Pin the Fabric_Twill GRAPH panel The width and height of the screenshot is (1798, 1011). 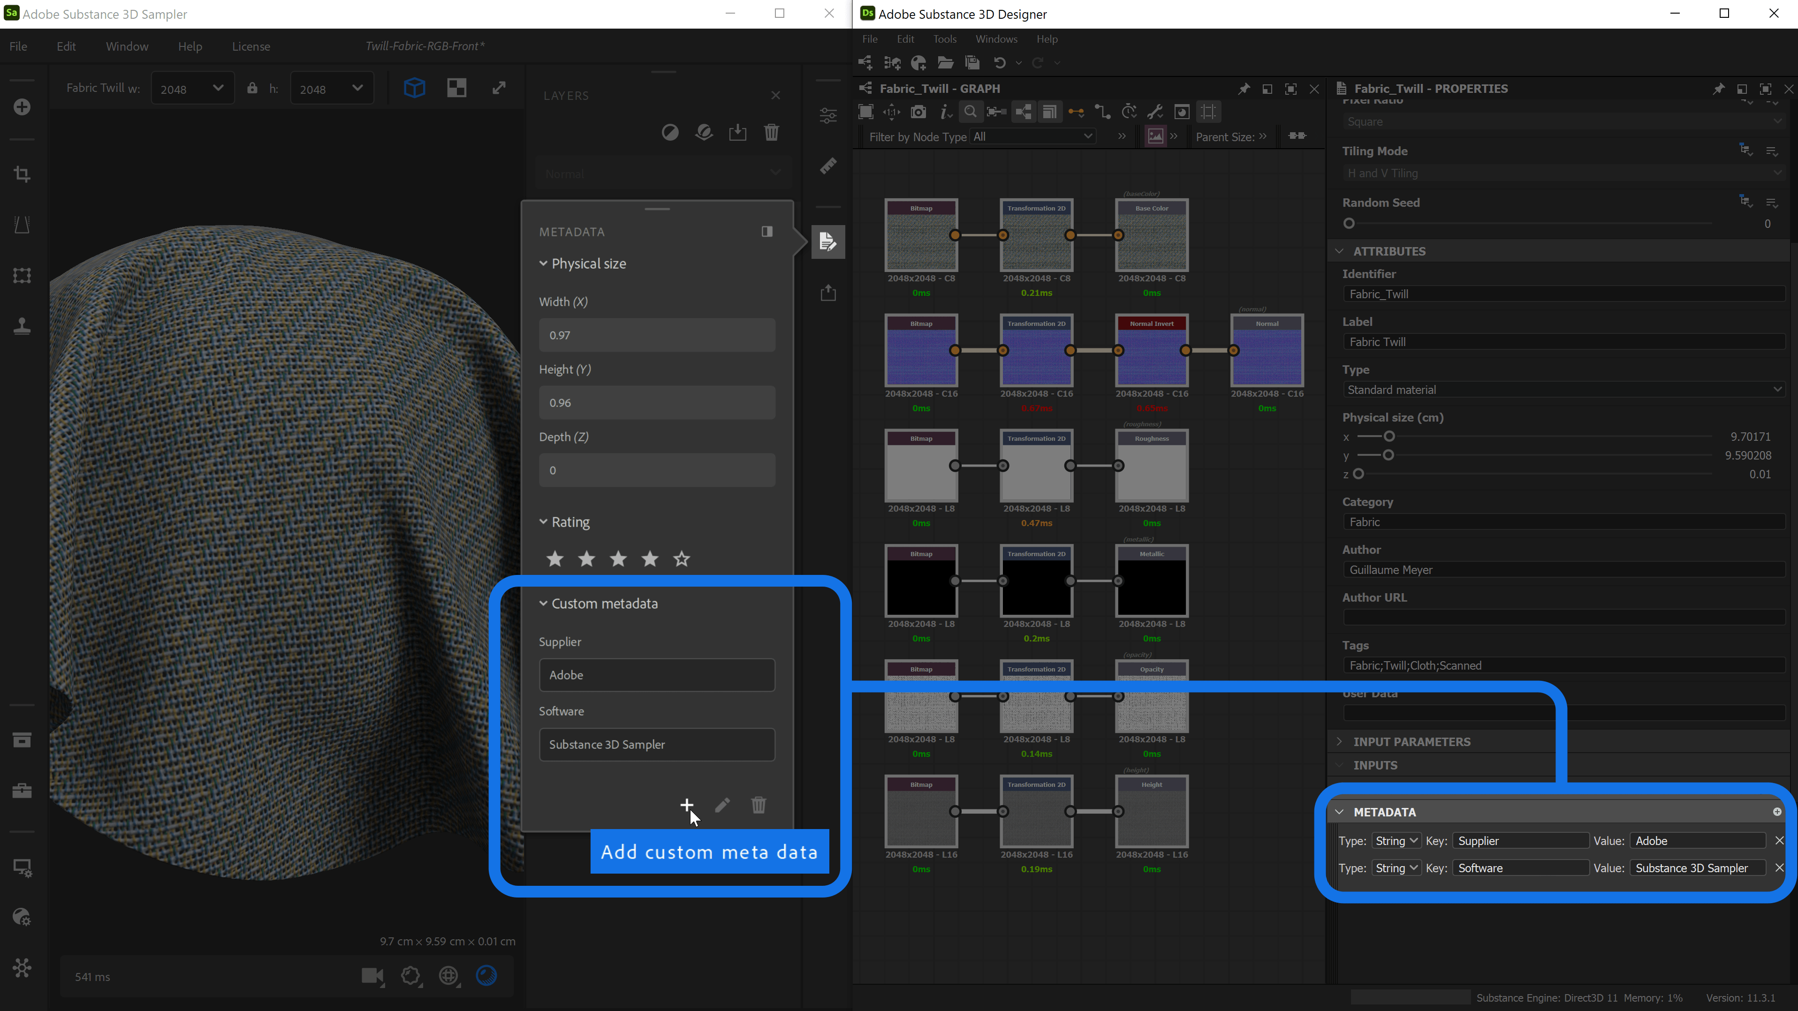tap(1244, 89)
